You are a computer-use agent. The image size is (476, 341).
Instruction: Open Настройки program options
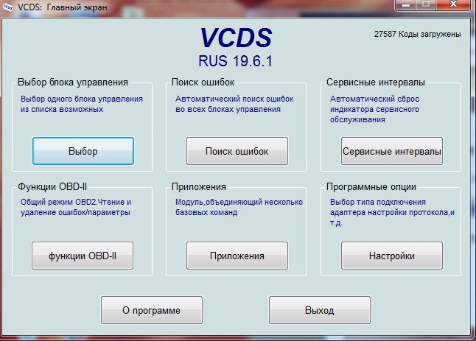391,256
